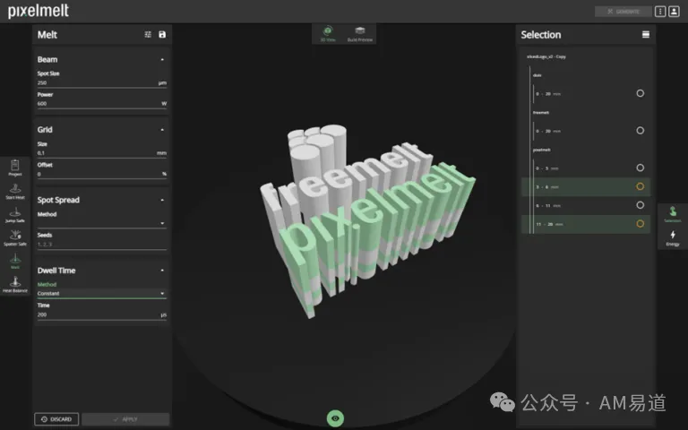Select the Spatter Safe process icon
This screenshot has height=430, width=688.
tap(15, 237)
